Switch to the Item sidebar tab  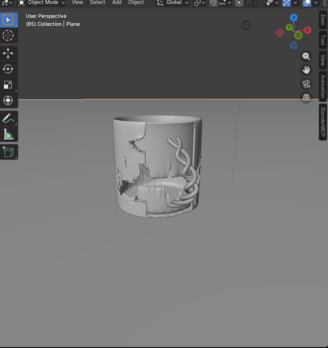pos(322,20)
